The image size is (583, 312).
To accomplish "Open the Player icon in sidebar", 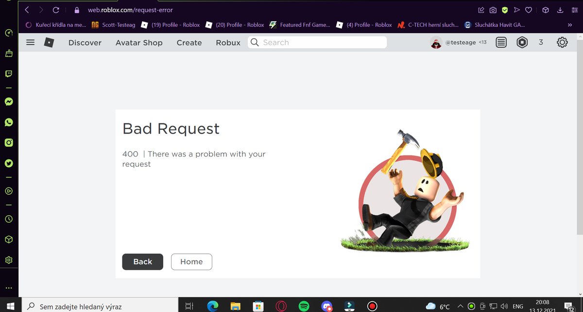I will 9,191.
